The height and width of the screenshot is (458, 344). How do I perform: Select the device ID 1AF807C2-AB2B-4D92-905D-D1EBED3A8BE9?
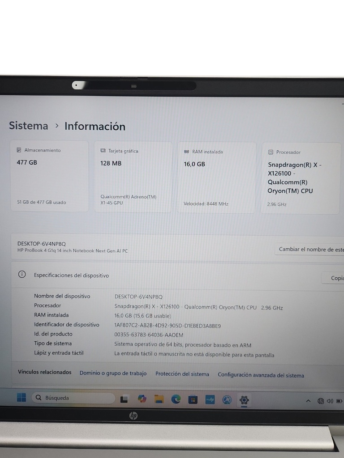pyautogui.click(x=168, y=326)
